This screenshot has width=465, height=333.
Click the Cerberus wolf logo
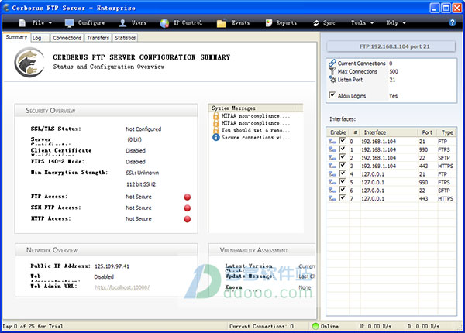pyautogui.click(x=29, y=62)
